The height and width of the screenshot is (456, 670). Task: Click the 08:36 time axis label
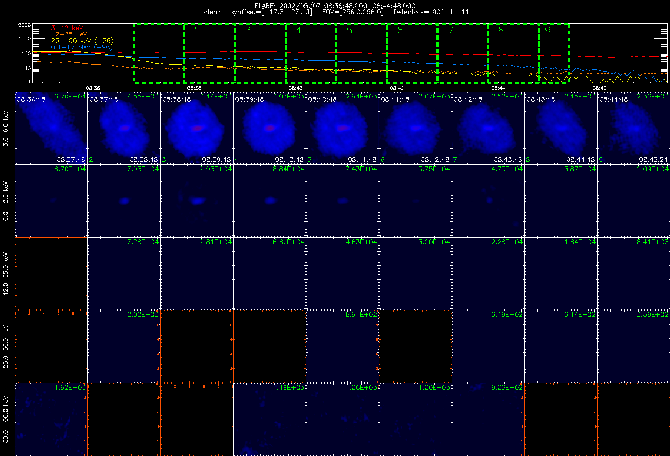tap(93, 88)
